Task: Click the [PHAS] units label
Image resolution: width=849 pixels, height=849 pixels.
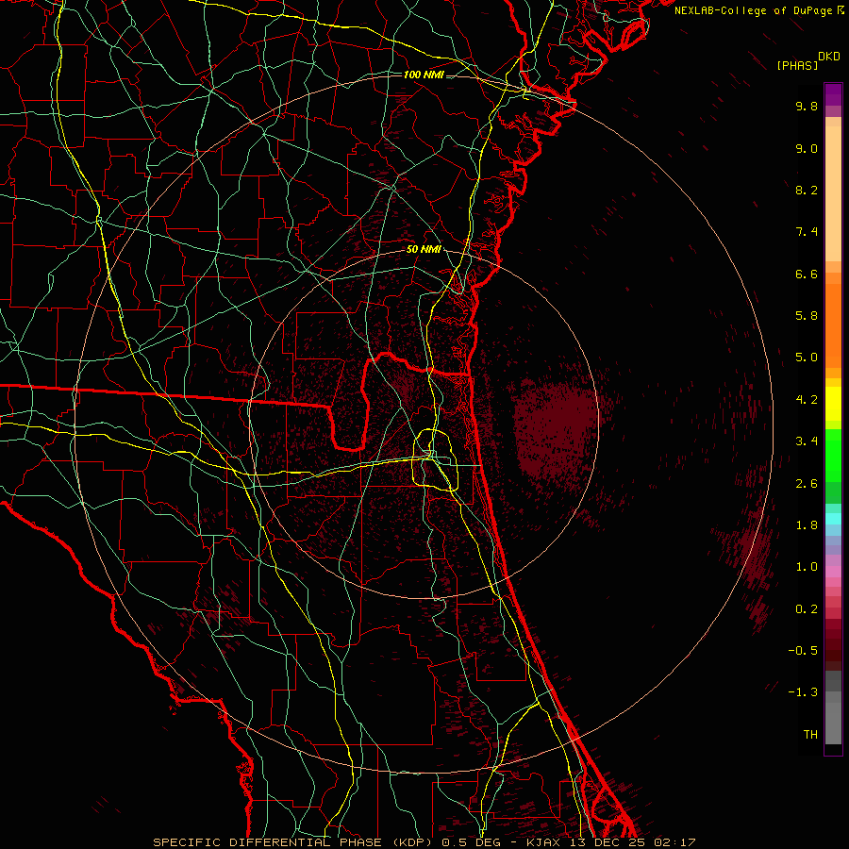Action: point(797,65)
